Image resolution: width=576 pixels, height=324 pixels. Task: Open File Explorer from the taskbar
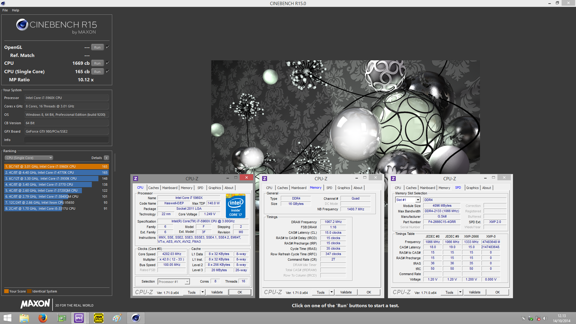[x=24, y=318]
